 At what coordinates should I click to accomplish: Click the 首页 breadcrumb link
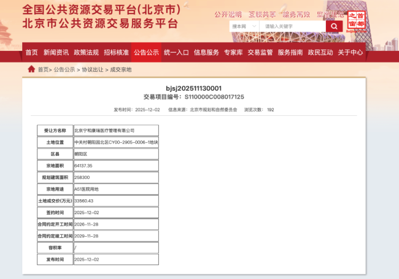(43, 70)
